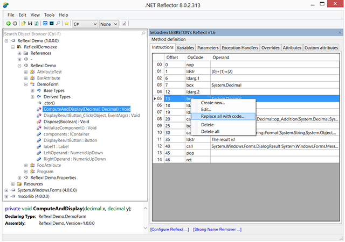Switch to the Exception Handlers tab

tap(240, 48)
